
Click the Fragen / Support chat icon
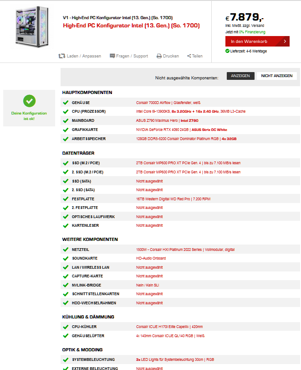pyautogui.click(x=112, y=56)
